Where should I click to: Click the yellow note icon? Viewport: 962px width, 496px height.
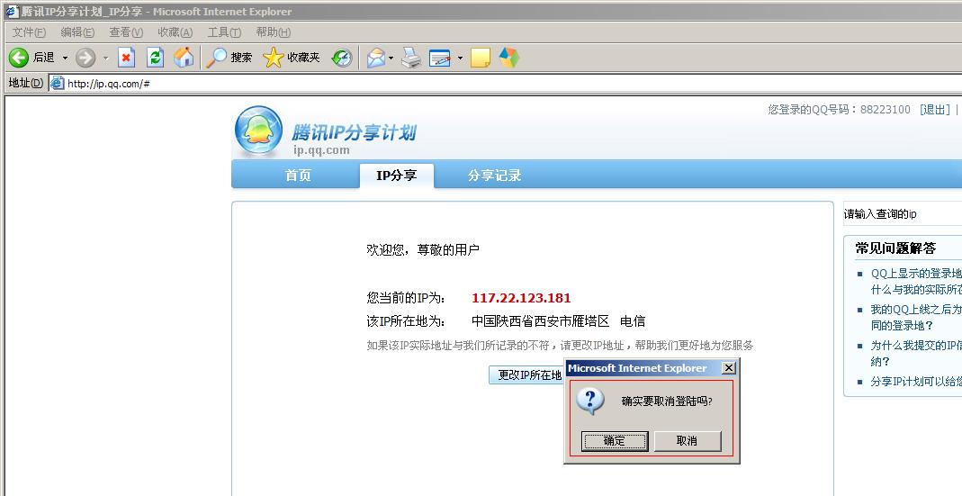[x=481, y=58]
